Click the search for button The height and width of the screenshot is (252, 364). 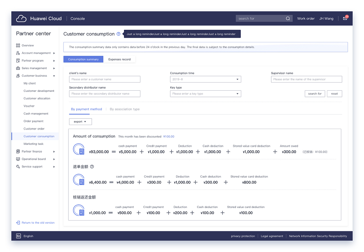[315, 94]
